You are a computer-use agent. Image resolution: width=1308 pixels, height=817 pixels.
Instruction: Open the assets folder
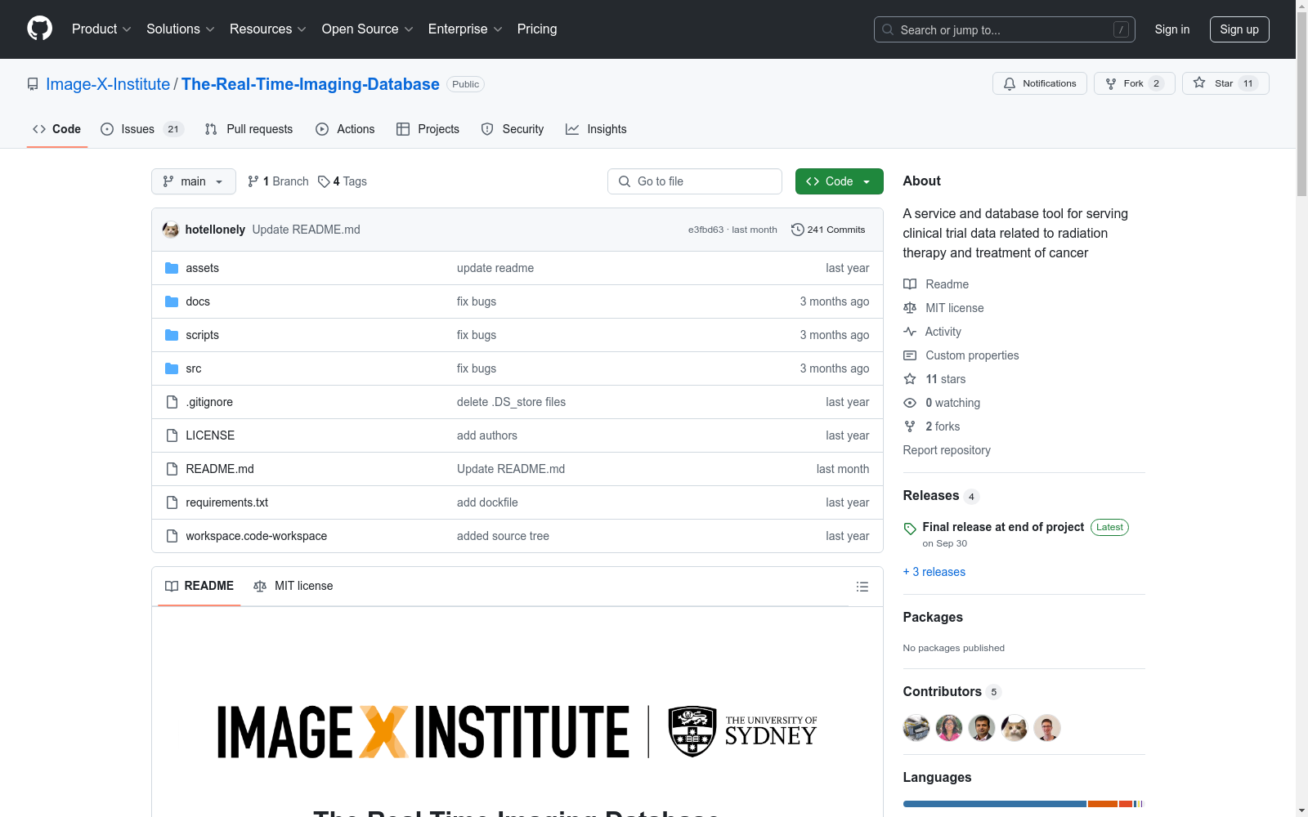coord(202,268)
